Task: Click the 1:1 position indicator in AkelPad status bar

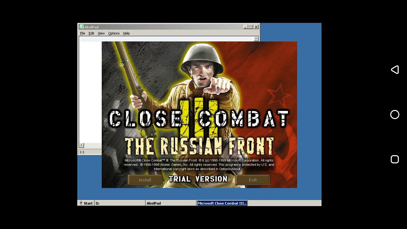Action: pyautogui.click(x=82, y=152)
